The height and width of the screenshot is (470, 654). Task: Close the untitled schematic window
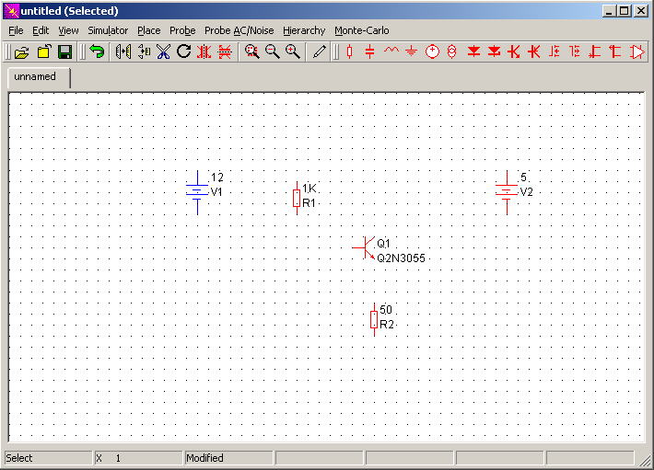tap(641, 11)
